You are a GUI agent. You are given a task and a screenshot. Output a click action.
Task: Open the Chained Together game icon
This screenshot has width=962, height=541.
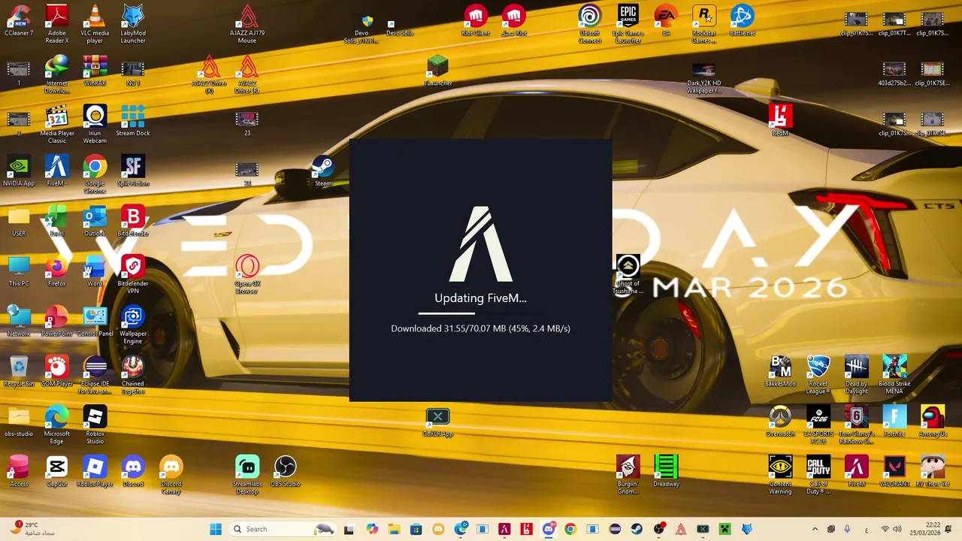click(133, 376)
